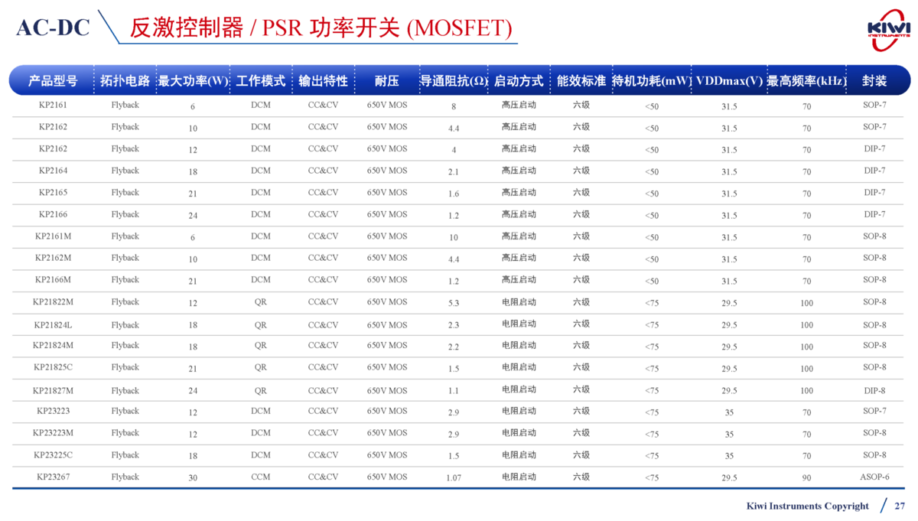The height and width of the screenshot is (521, 918).
Task: Select the VDDmax(V) column header
Action: pos(729,81)
